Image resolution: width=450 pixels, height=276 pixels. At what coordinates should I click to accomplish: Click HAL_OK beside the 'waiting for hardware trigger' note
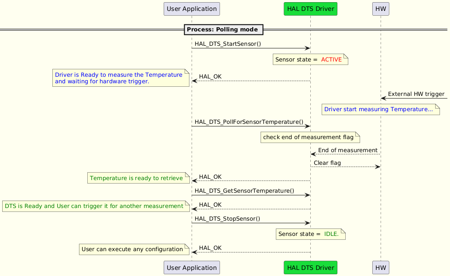pos(210,77)
